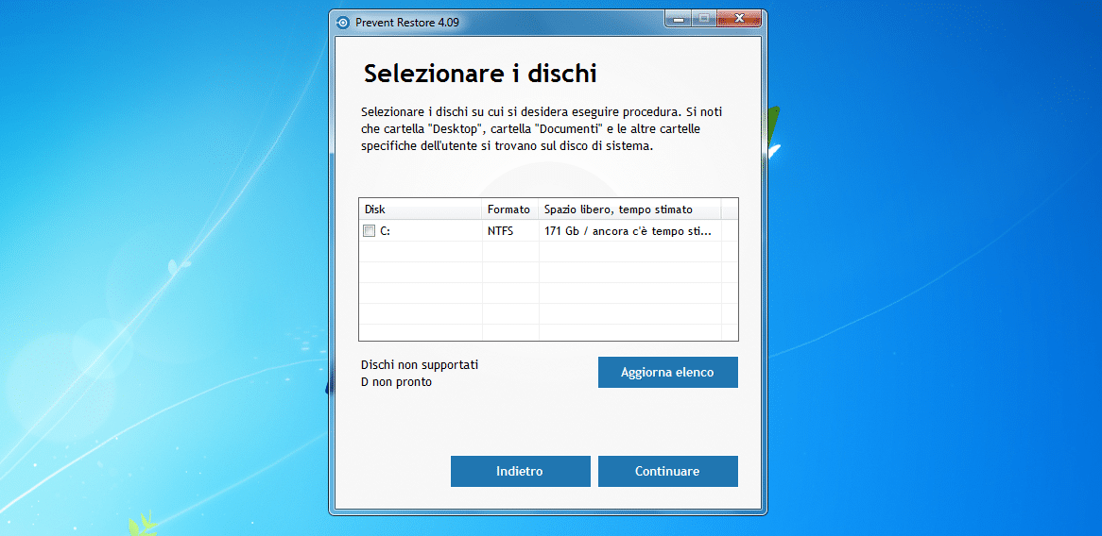Click the 'D non pronto' text

396,382
